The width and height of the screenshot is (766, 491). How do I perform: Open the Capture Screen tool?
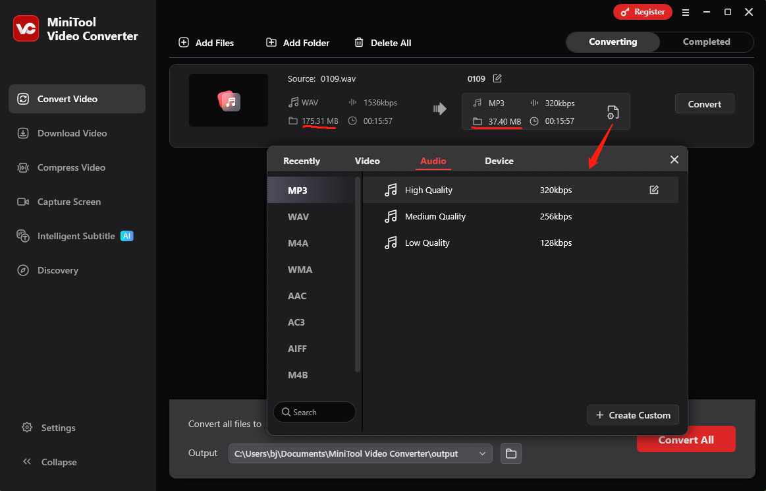pos(67,202)
